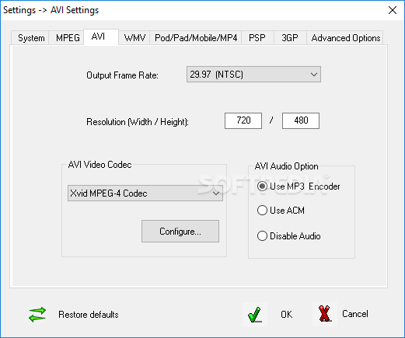This screenshot has height=338, width=405.
Task: Click the OK text label
Action: tap(286, 315)
